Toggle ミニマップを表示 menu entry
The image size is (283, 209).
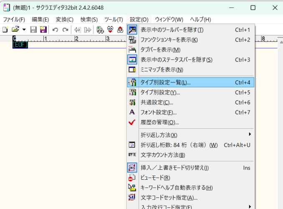coord(191,70)
